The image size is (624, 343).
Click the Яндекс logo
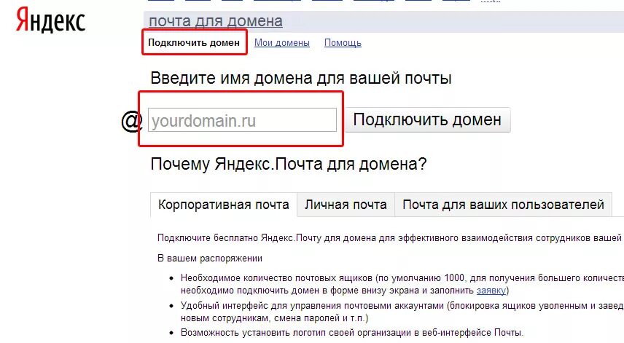click(50, 20)
